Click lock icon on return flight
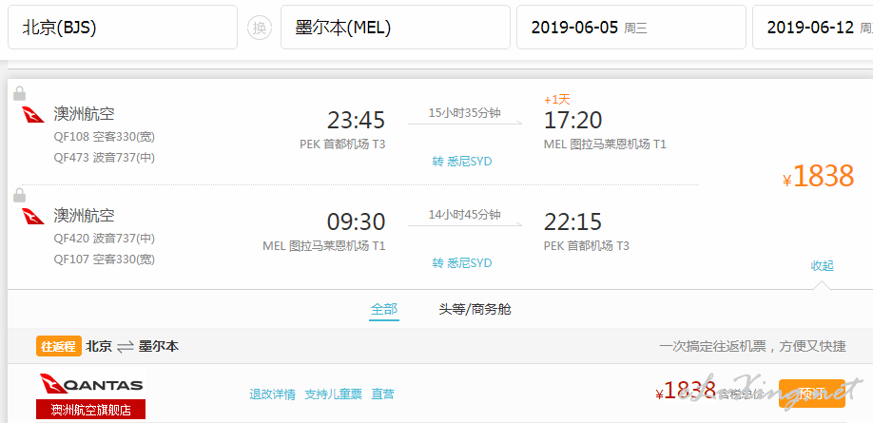This screenshot has height=423, width=873. (19, 195)
